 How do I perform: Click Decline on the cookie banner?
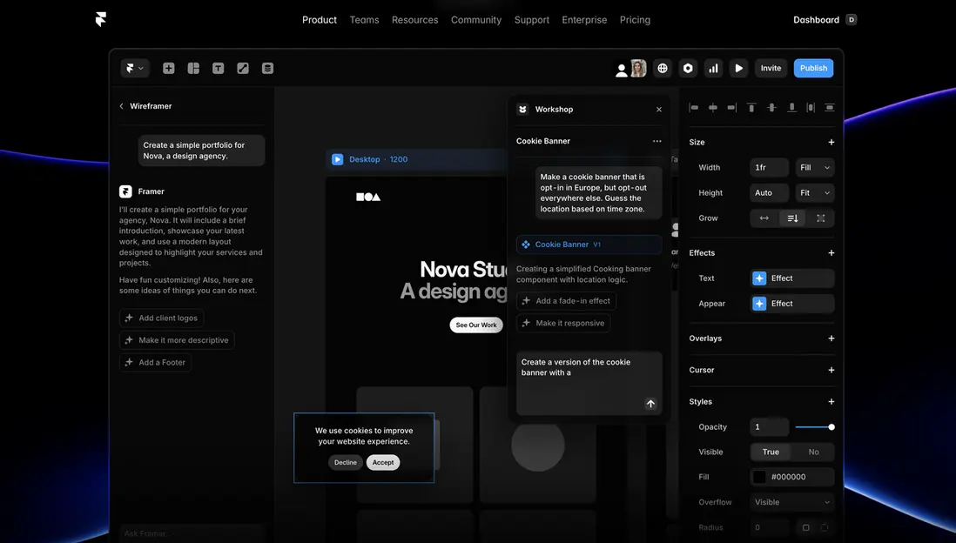[345, 463]
